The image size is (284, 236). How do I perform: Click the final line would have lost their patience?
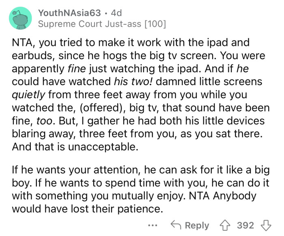86,209
